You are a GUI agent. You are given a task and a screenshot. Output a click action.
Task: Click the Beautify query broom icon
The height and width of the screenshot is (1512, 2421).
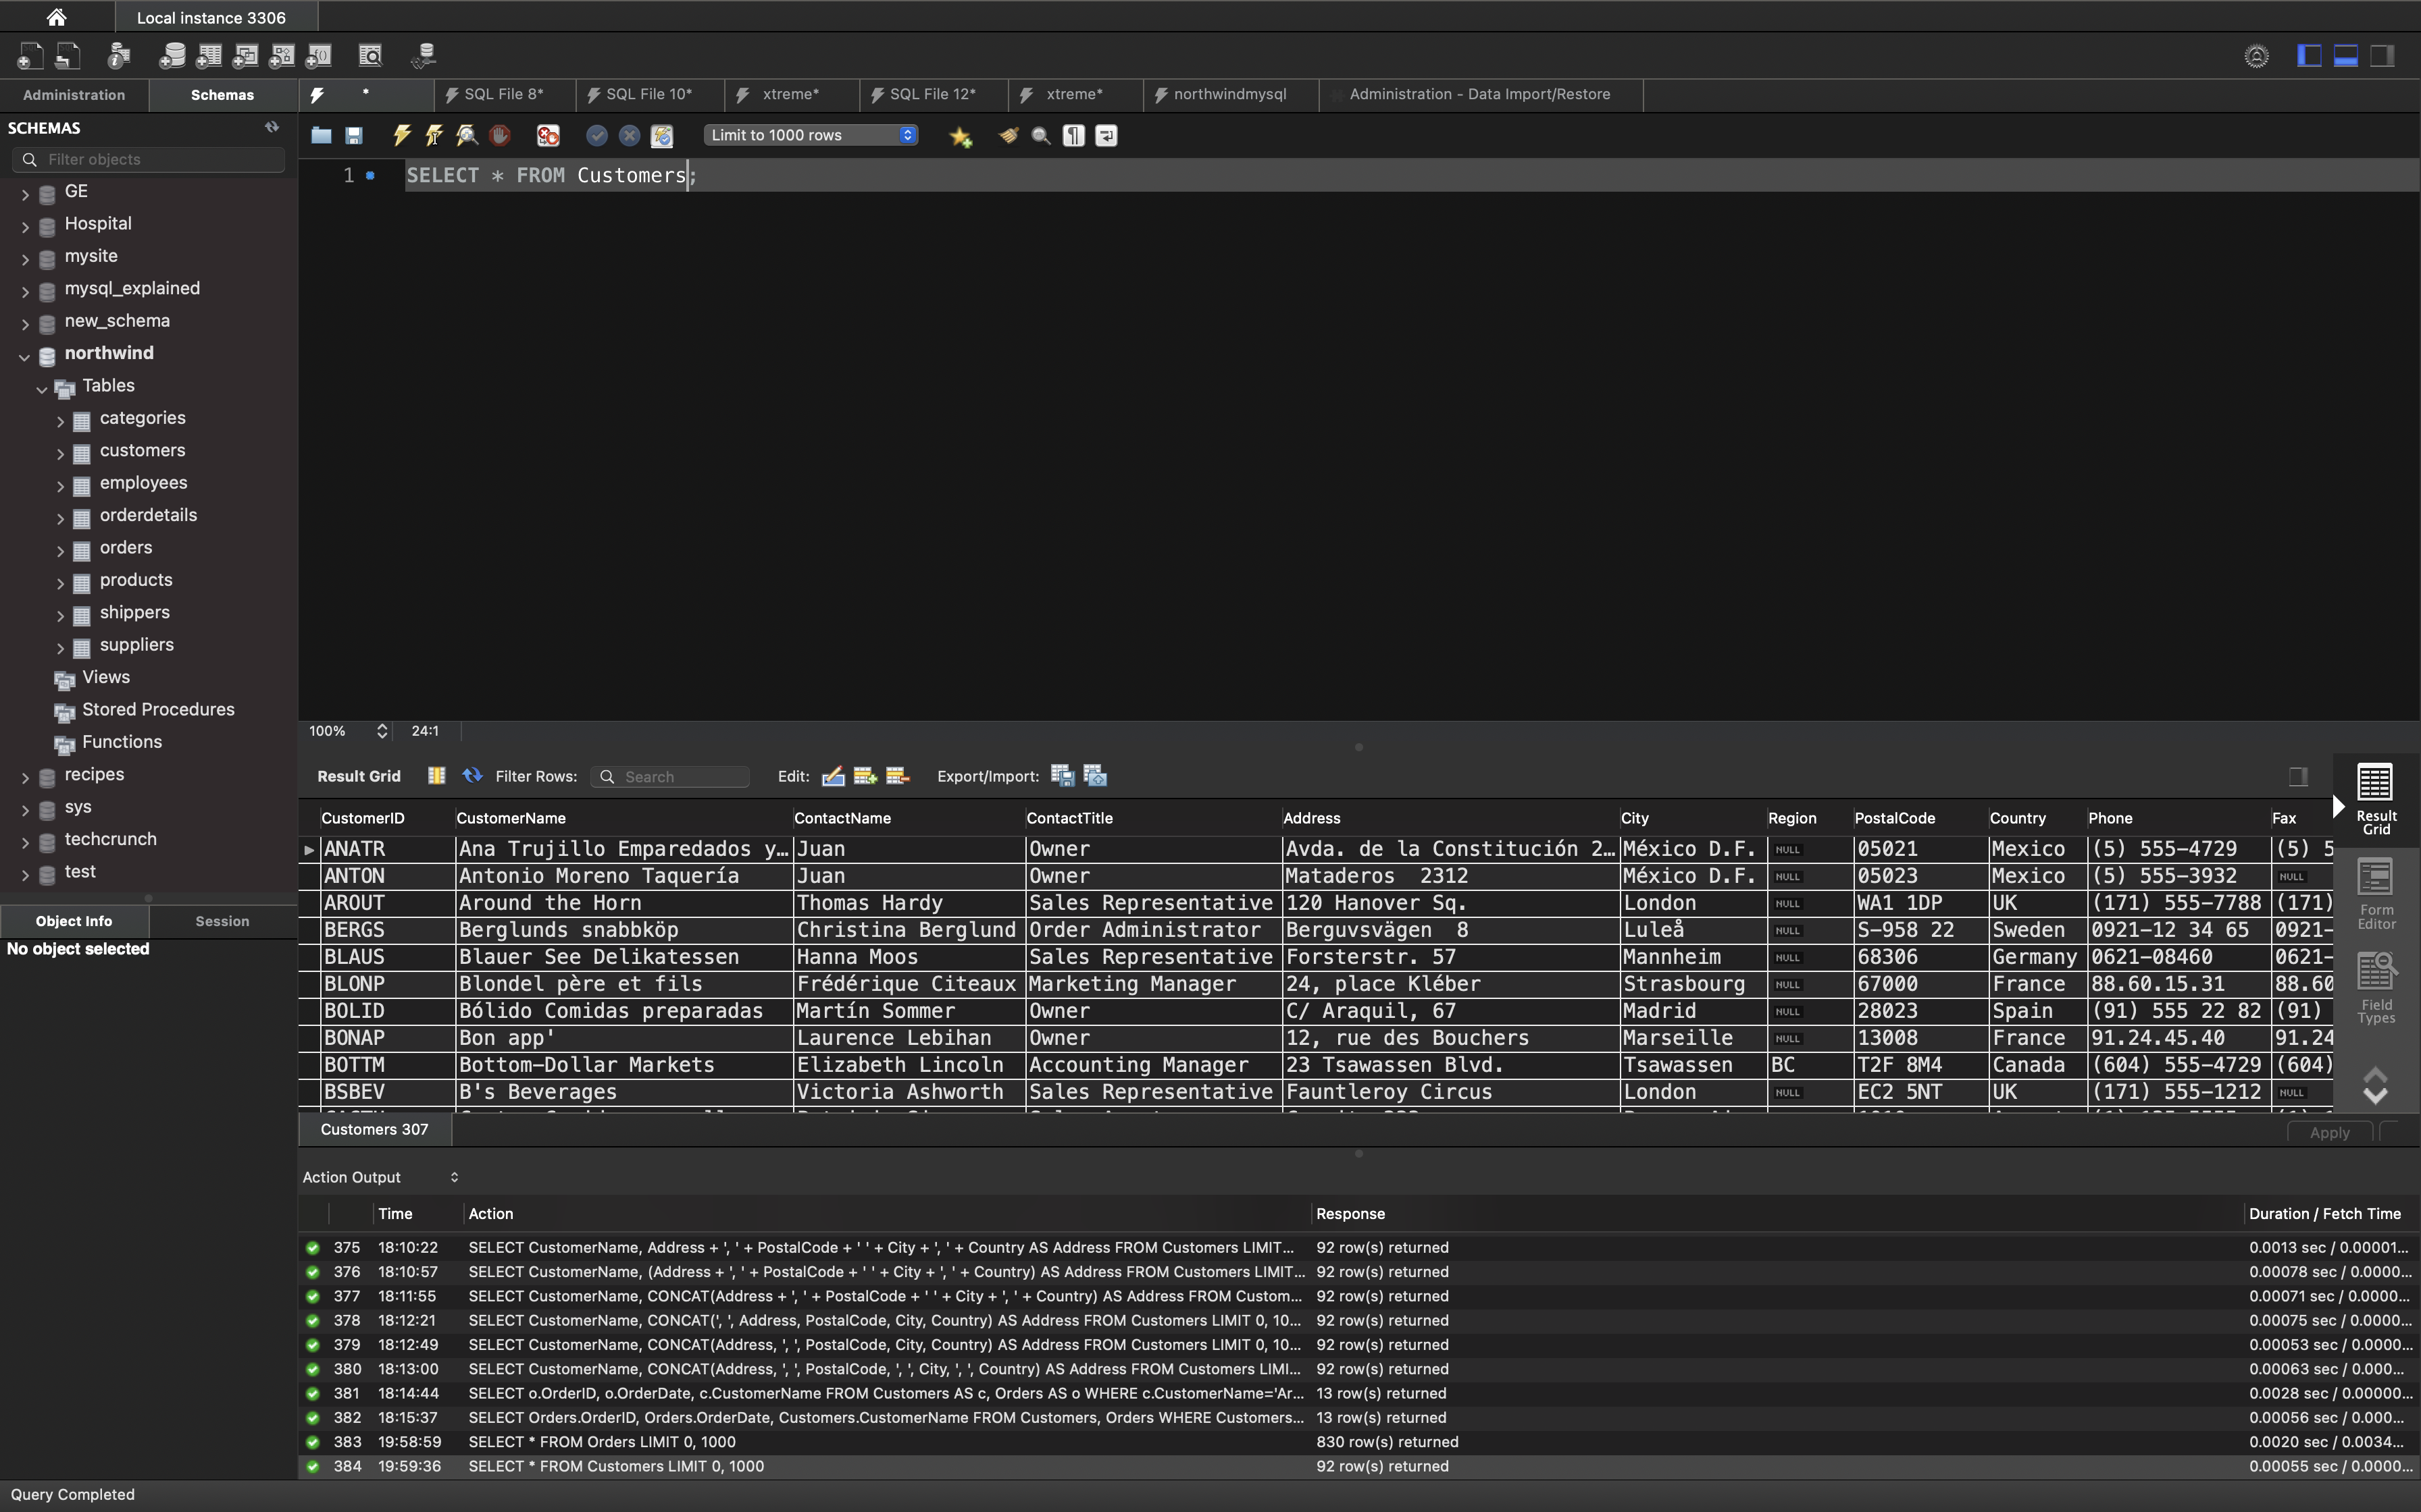click(x=1009, y=135)
